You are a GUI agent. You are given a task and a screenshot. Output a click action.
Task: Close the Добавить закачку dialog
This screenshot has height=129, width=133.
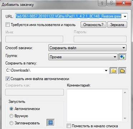click(124, 4)
